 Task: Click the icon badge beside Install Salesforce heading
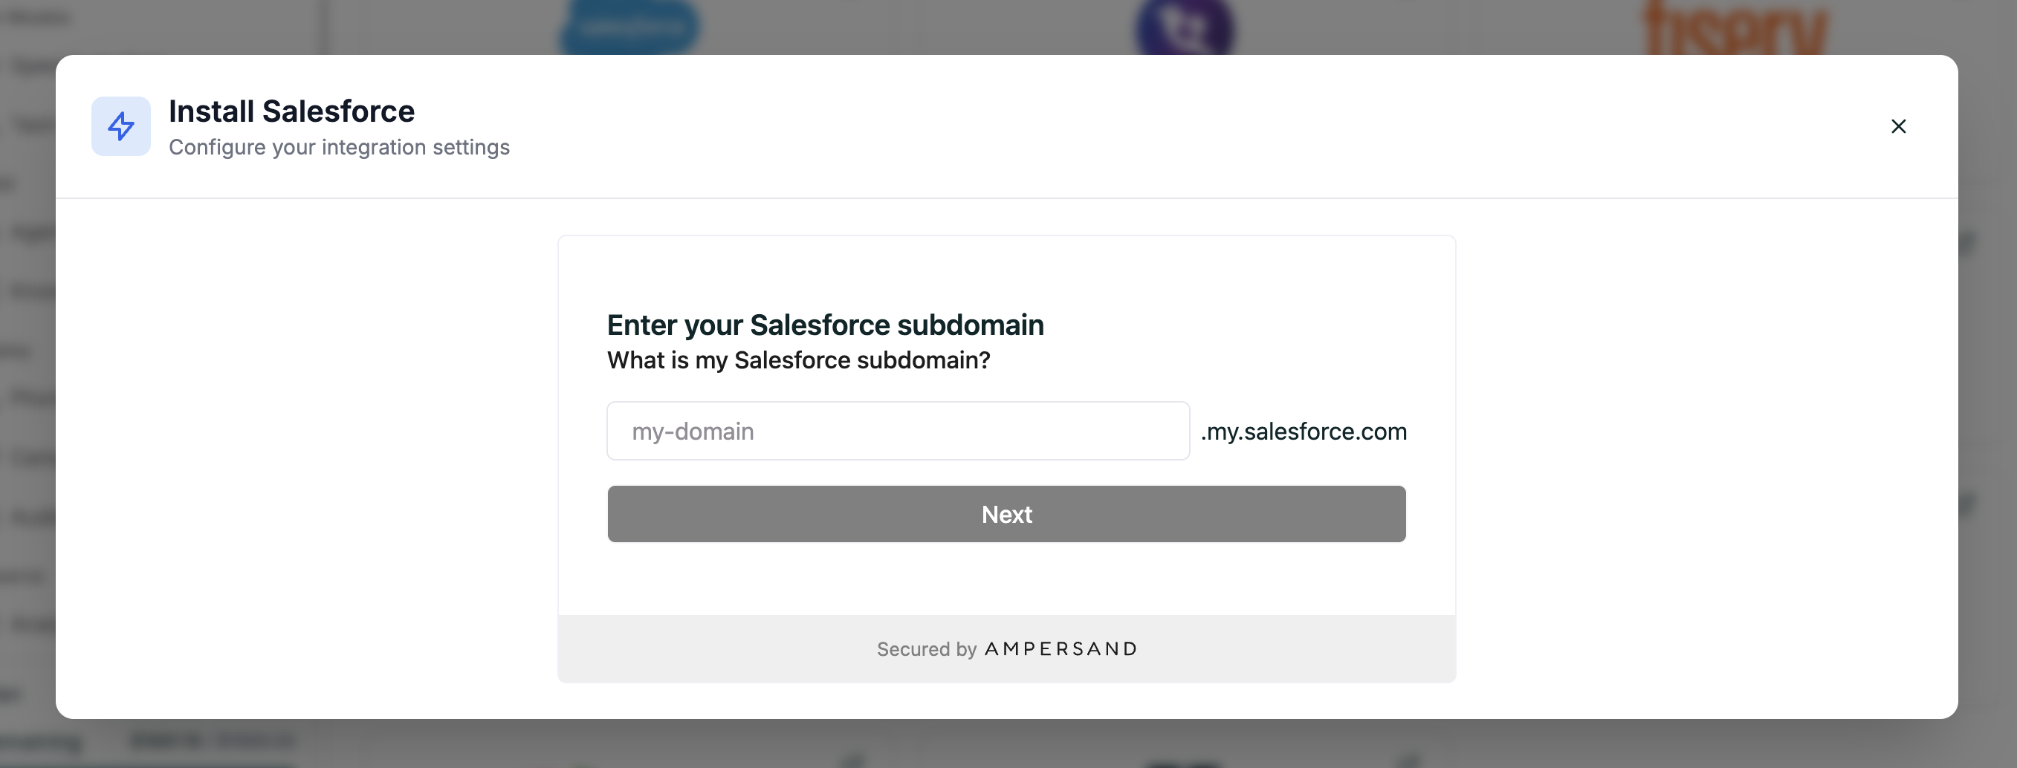tap(121, 126)
